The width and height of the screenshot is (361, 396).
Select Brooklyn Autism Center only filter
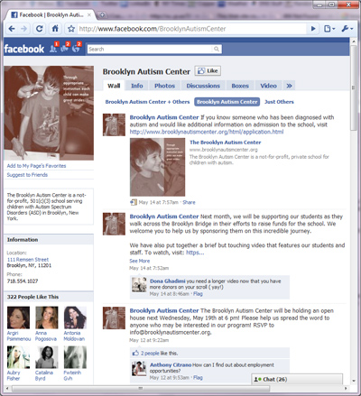227,102
